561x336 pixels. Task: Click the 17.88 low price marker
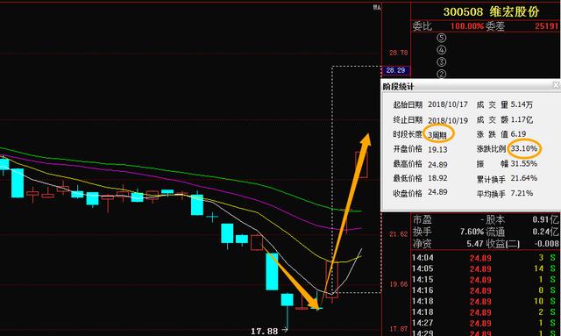[265, 331]
